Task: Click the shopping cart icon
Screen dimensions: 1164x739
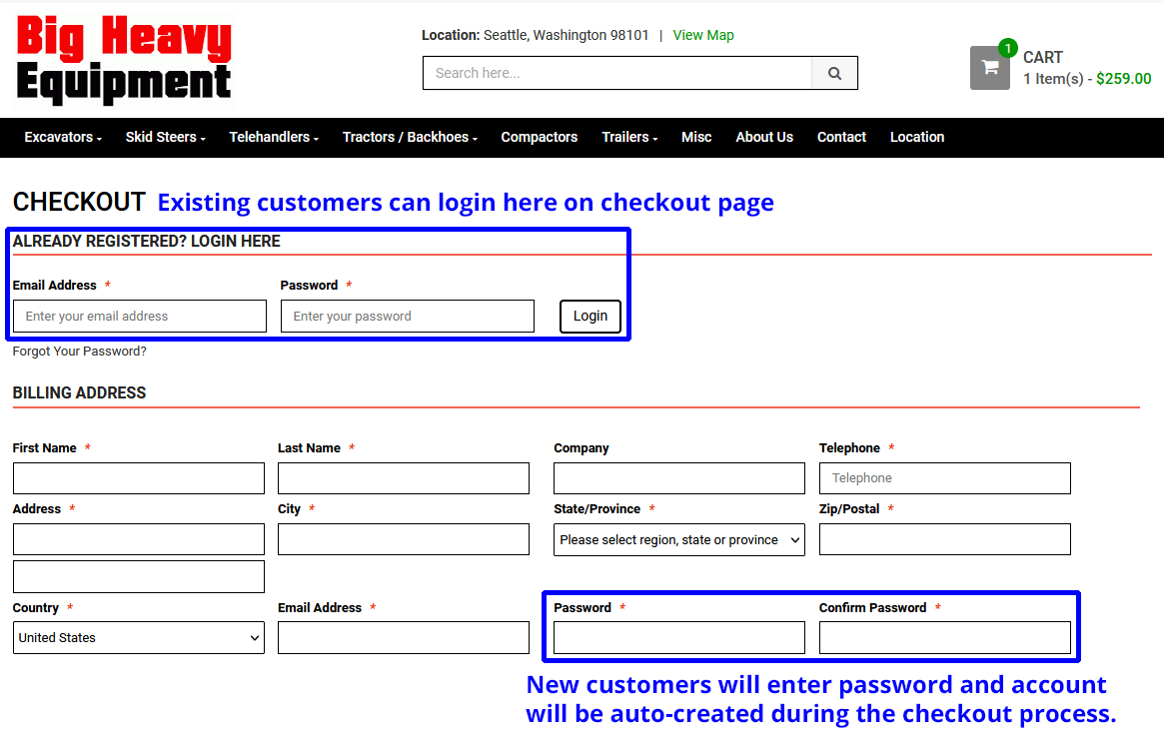Action: click(989, 67)
